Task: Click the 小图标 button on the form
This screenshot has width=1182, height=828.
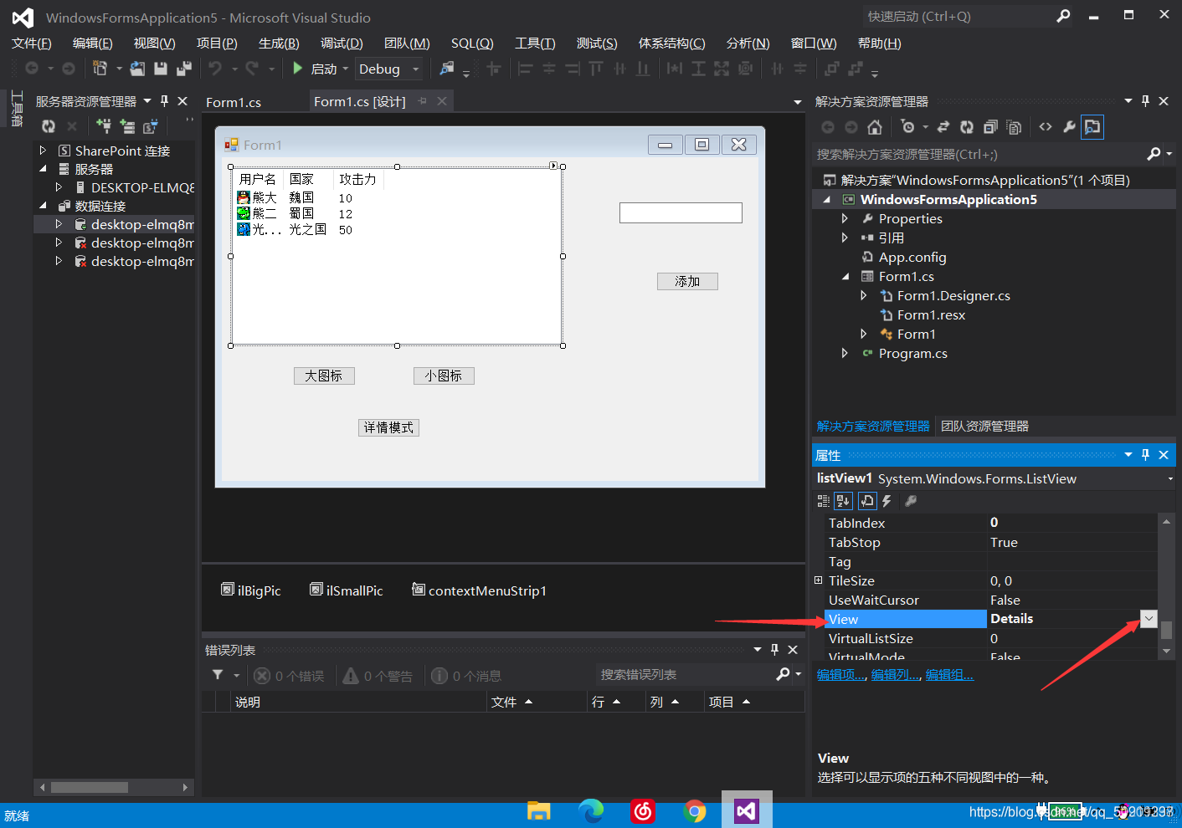Action: pos(444,376)
